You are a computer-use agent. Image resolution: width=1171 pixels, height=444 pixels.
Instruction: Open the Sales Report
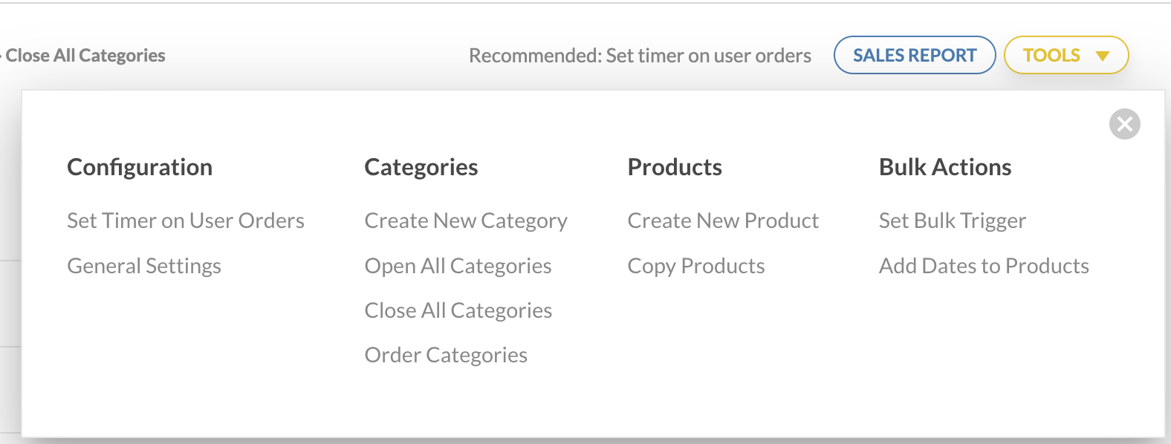pos(915,55)
